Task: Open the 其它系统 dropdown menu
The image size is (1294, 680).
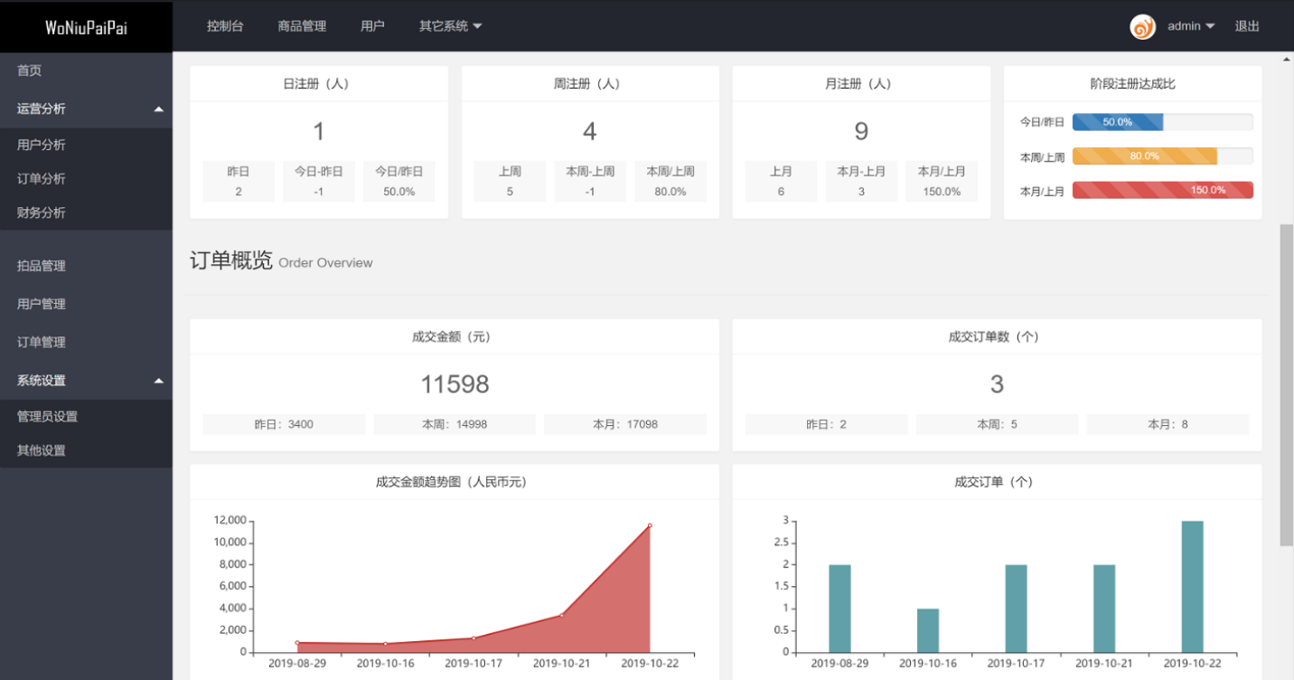Action: (x=450, y=26)
